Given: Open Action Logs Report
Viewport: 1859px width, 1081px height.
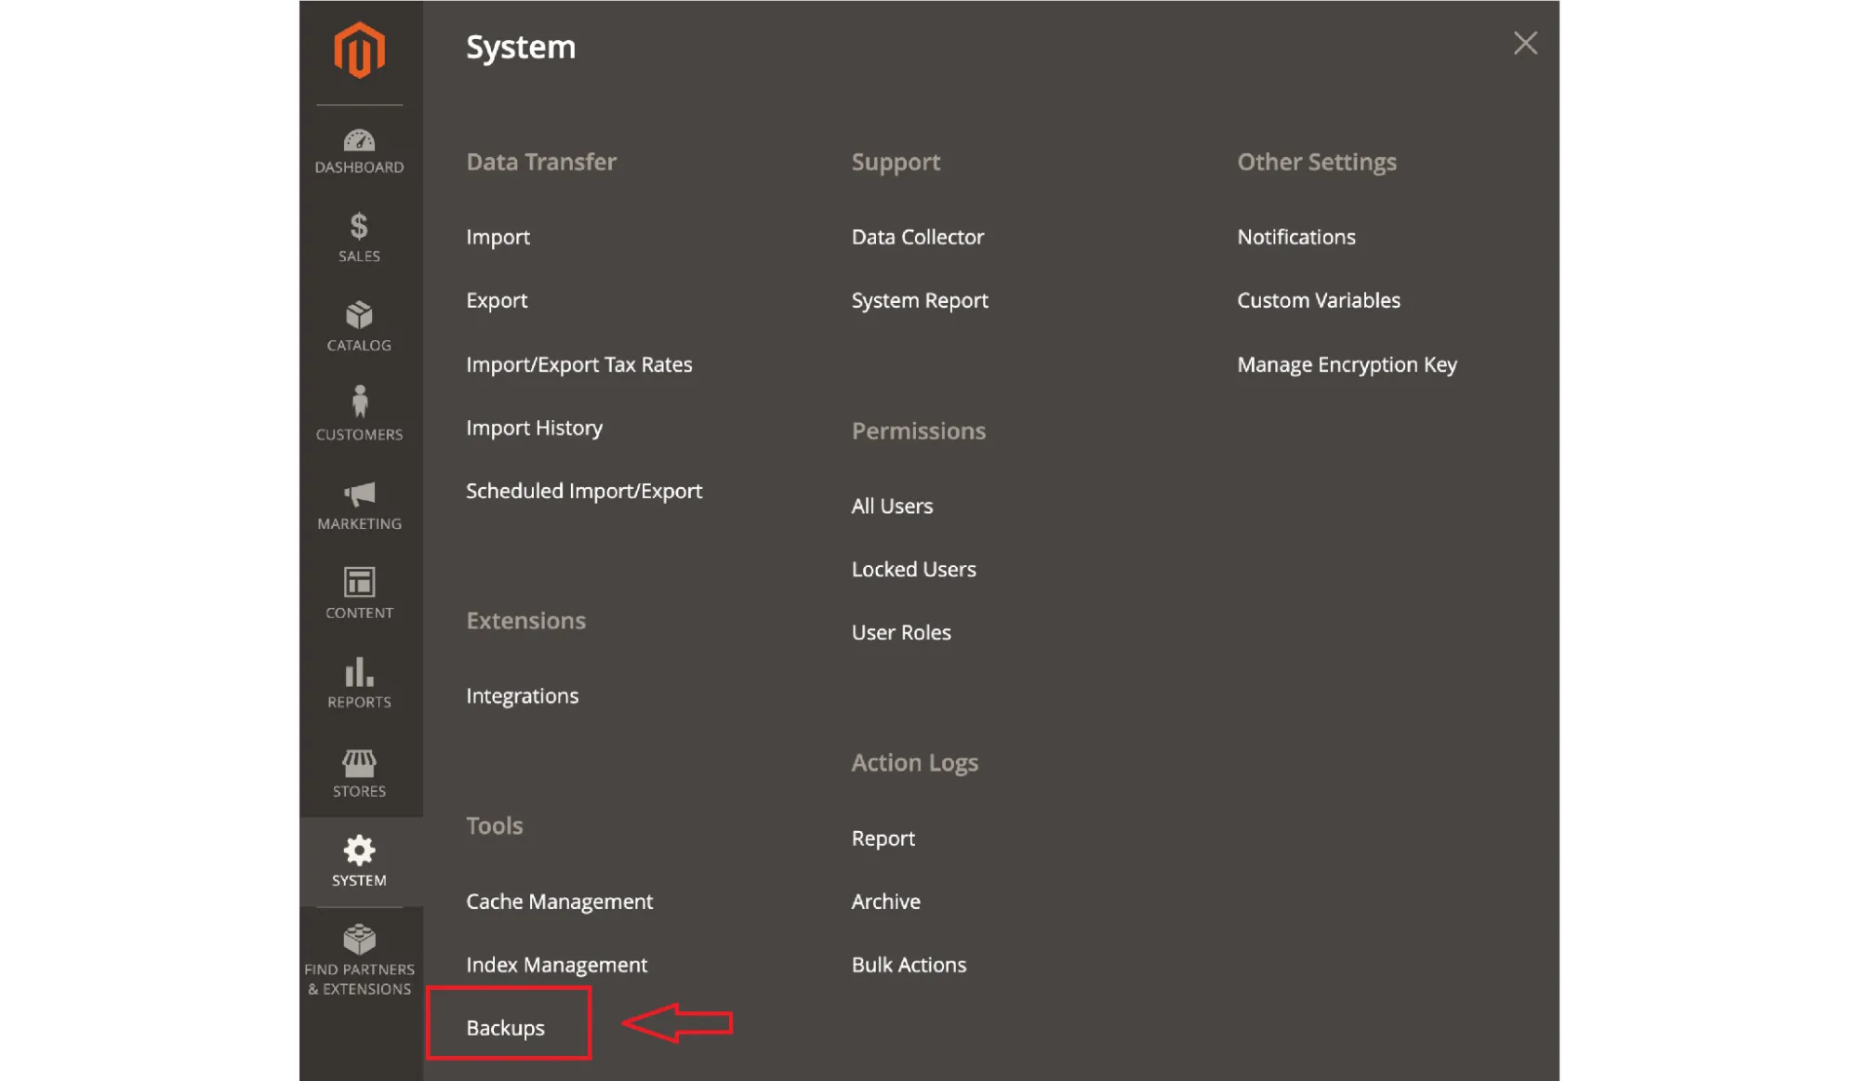Looking at the screenshot, I should click(883, 838).
